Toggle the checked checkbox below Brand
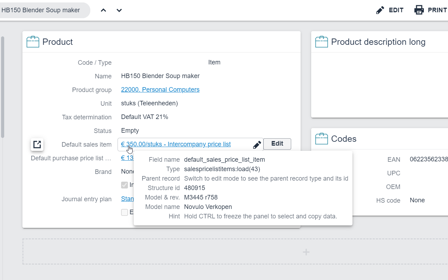 125,185
